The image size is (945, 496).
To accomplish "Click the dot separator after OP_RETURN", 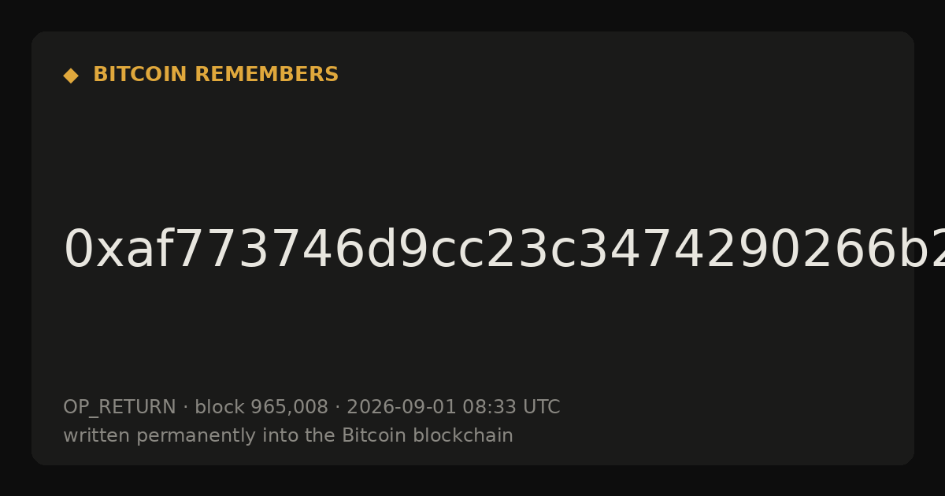I will coord(185,408).
